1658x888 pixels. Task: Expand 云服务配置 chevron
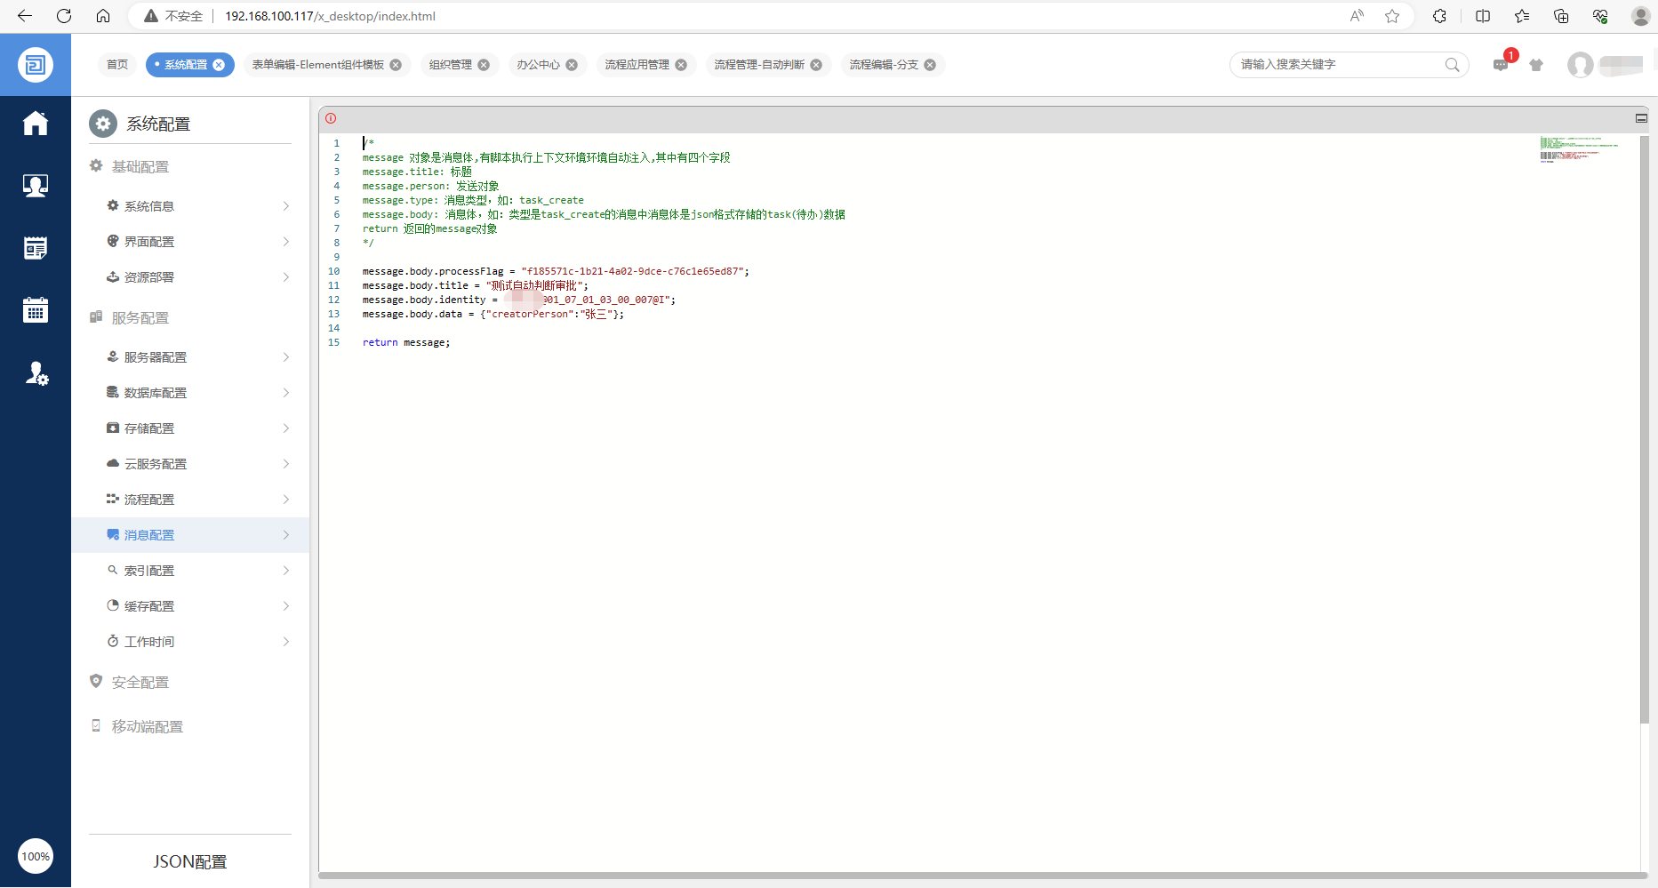coord(286,464)
